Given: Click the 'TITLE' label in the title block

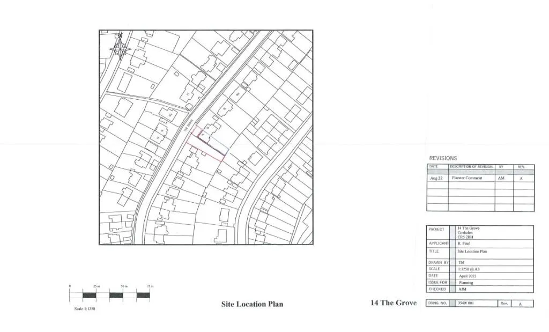Looking at the screenshot, I should click(433, 252).
